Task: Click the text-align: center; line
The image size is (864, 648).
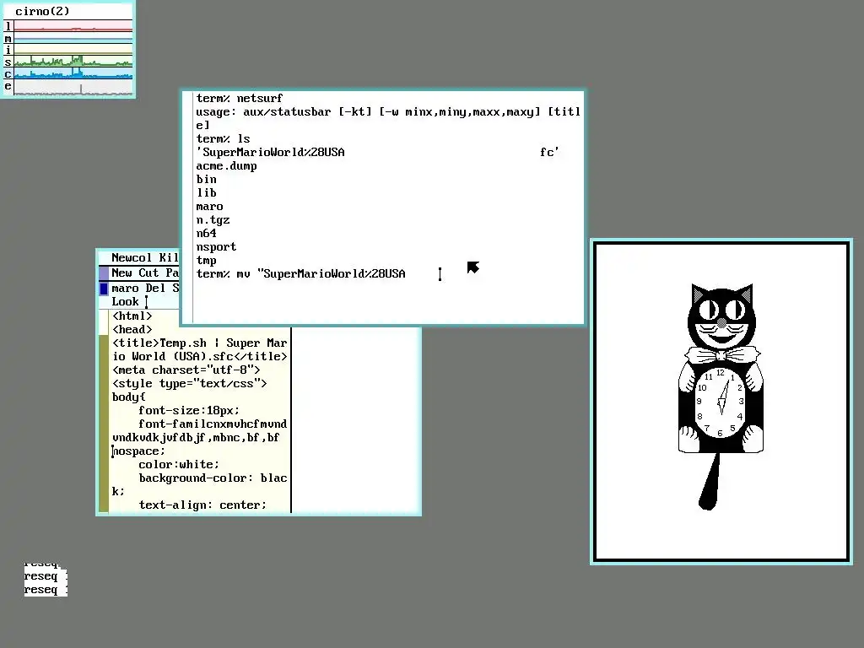Action: (x=202, y=505)
